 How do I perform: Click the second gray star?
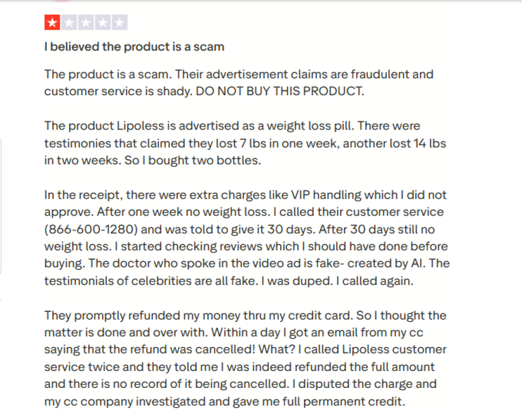tap(69, 23)
